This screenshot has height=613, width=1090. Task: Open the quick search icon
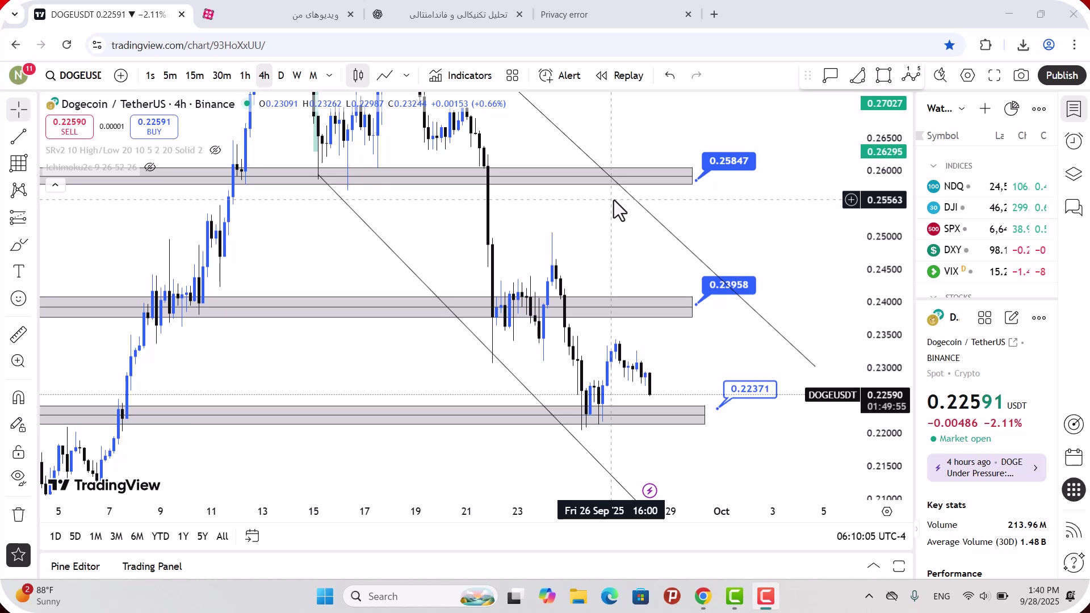[x=940, y=75]
